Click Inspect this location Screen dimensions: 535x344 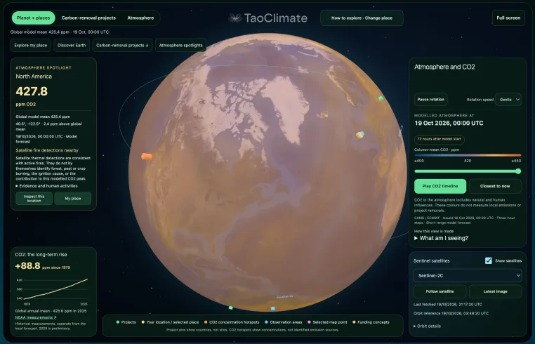click(34, 199)
